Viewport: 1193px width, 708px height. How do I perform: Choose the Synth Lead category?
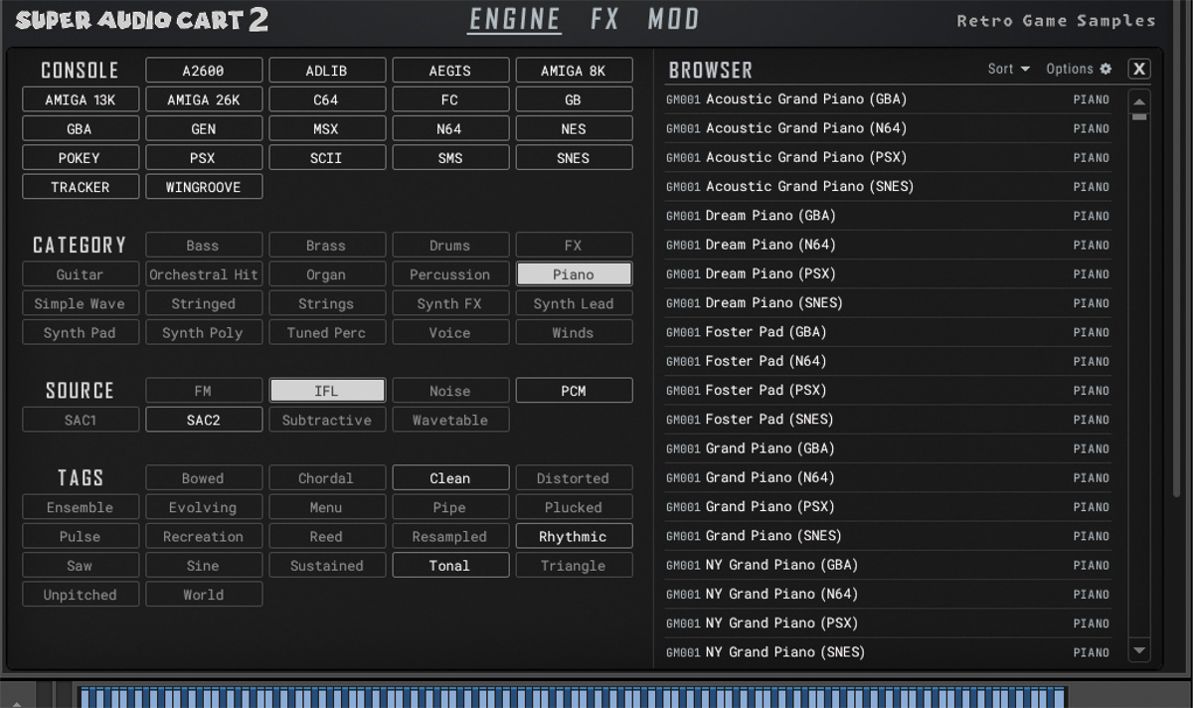click(x=573, y=303)
